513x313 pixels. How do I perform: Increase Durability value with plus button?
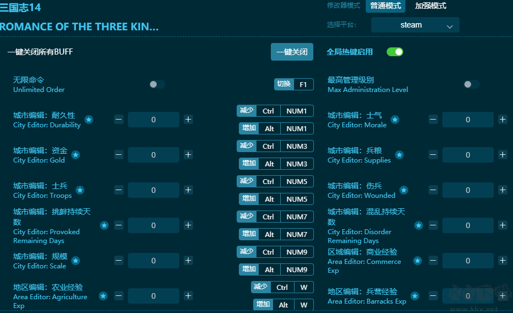(188, 120)
